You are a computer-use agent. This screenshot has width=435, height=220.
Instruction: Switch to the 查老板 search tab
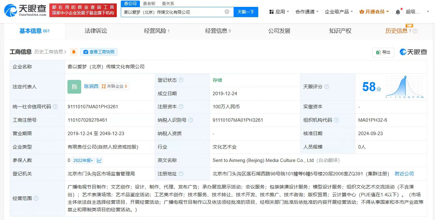pyautogui.click(x=149, y=3)
